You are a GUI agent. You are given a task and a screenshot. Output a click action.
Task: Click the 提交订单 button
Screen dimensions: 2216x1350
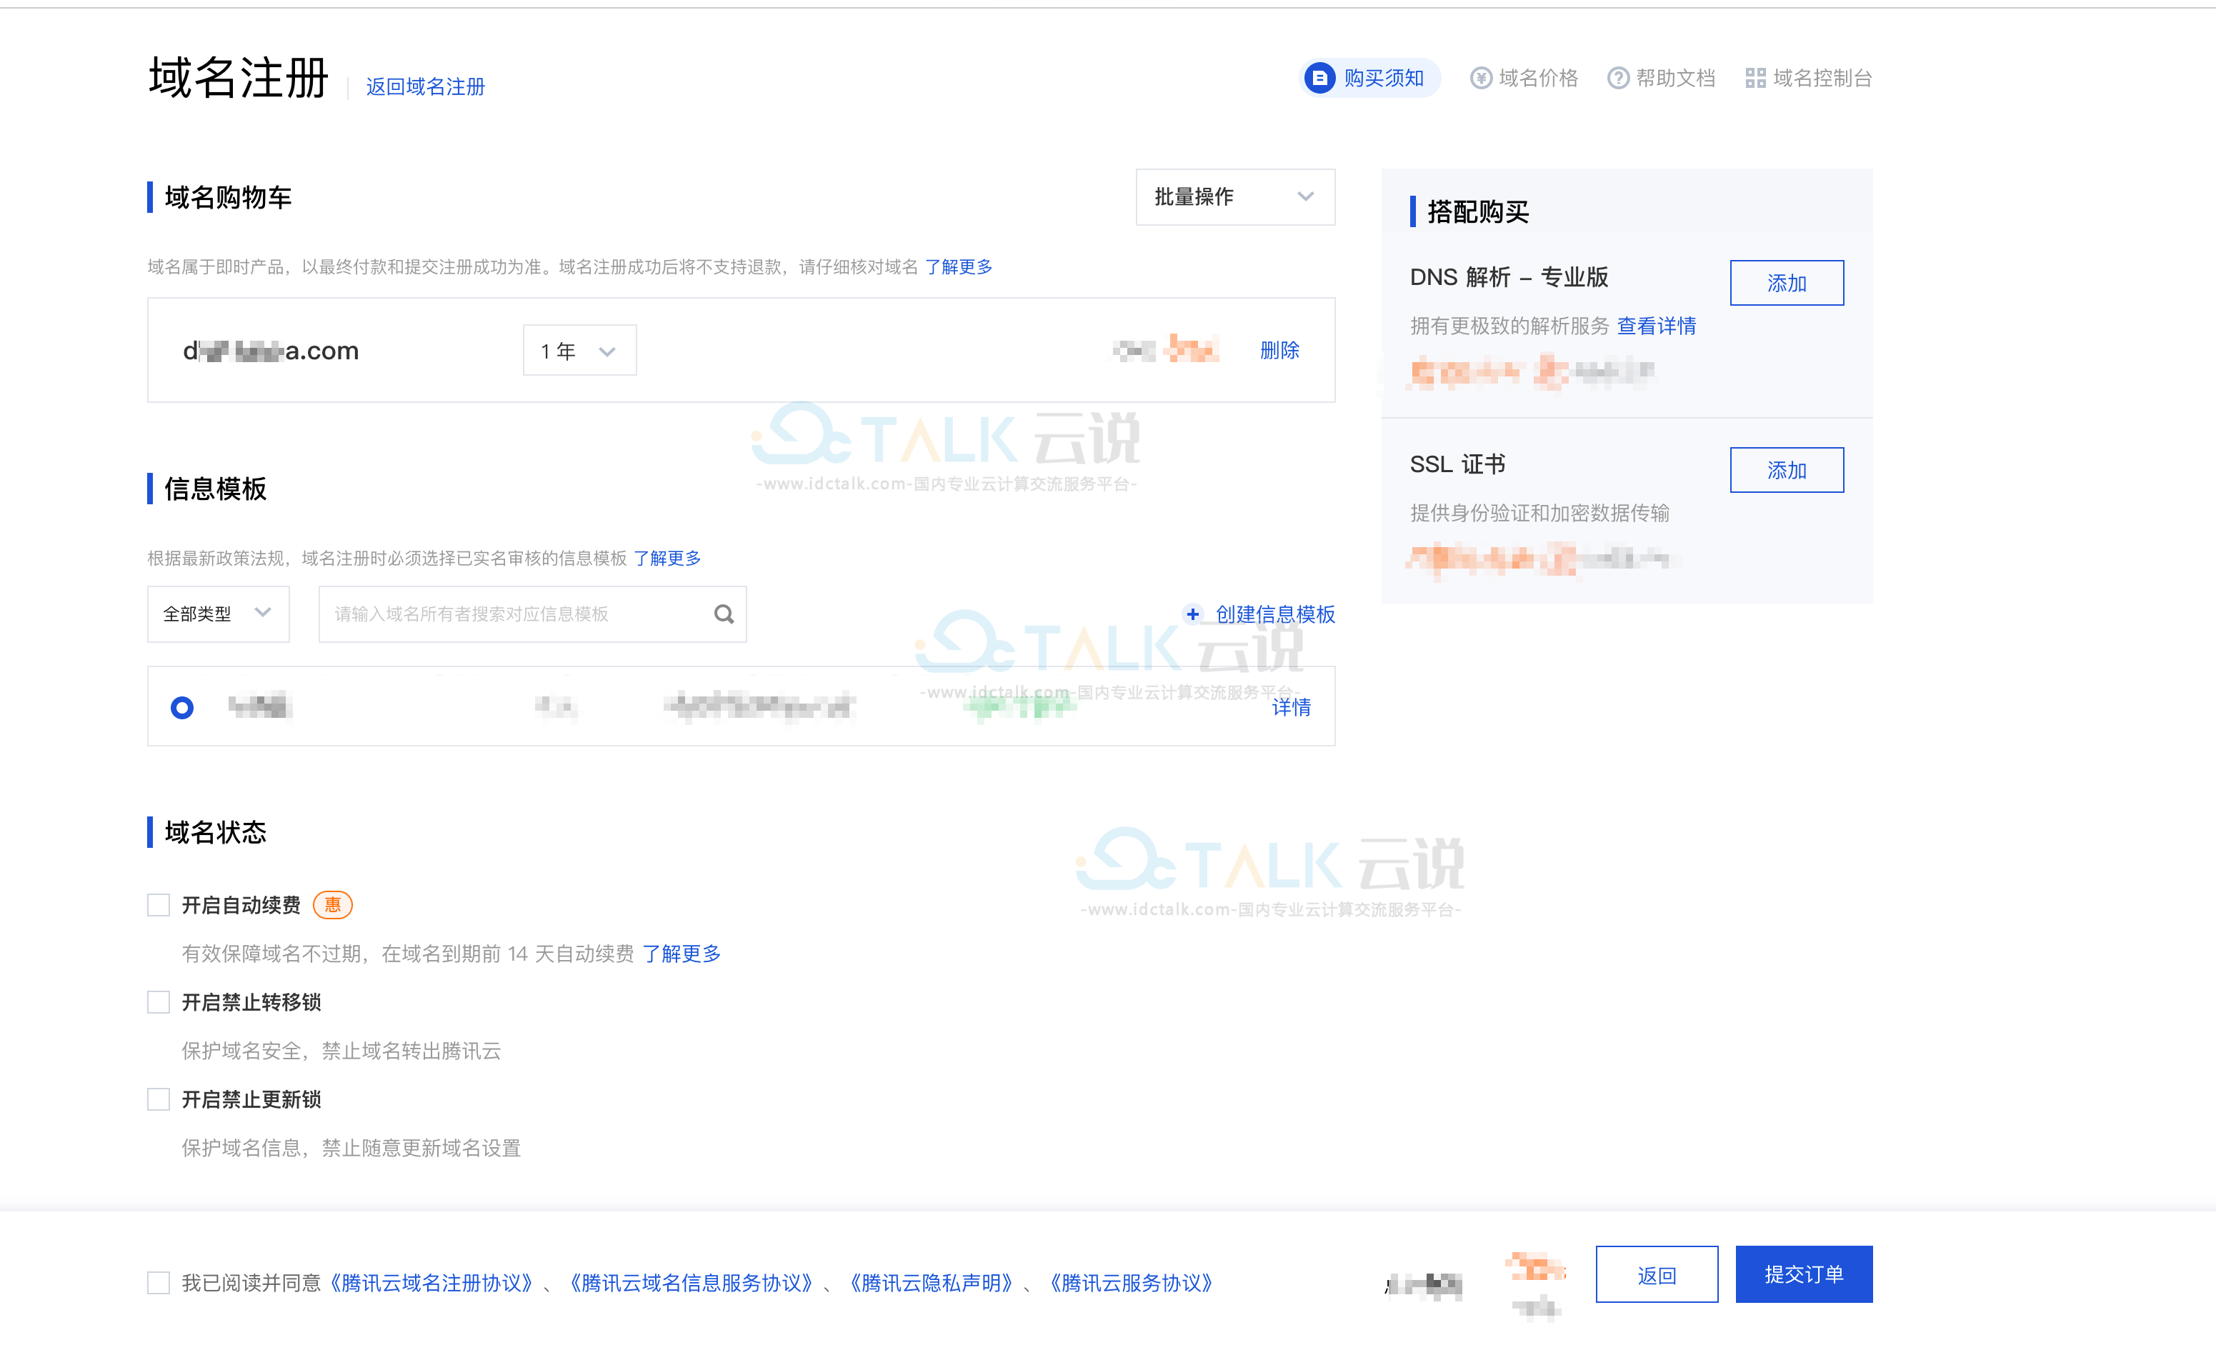click(x=1803, y=1274)
